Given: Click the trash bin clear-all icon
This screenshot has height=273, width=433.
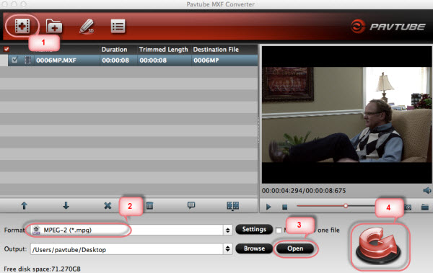Looking at the screenshot, I should (149, 205).
